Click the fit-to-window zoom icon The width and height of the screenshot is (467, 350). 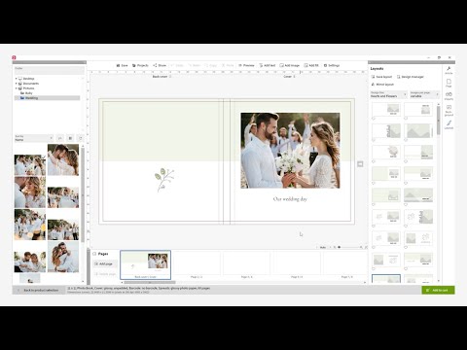point(367,247)
